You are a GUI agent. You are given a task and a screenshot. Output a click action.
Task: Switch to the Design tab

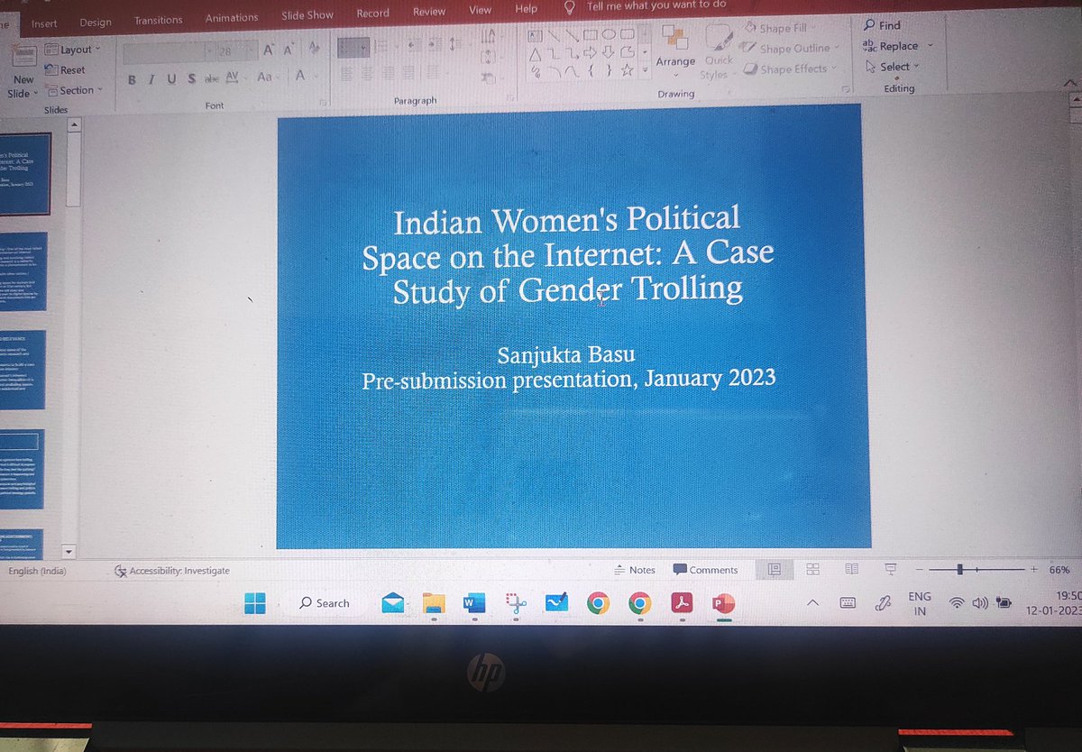tap(96, 23)
